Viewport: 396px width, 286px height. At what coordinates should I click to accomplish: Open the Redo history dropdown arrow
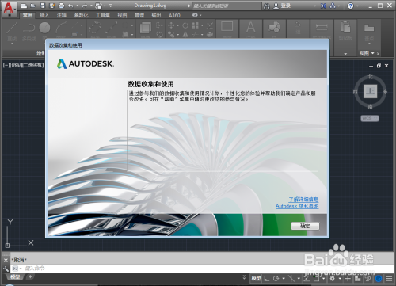91,6
